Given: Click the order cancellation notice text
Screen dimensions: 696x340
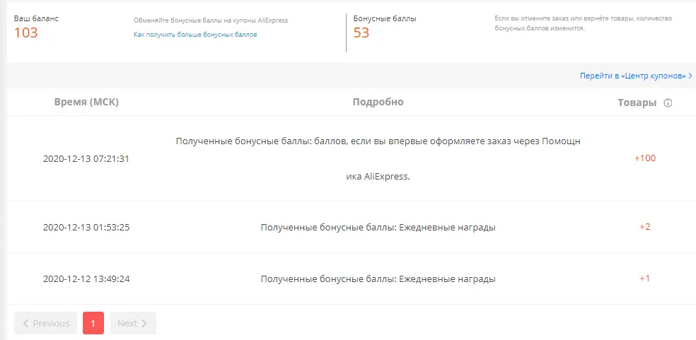Looking at the screenshot, I should coord(584,23).
